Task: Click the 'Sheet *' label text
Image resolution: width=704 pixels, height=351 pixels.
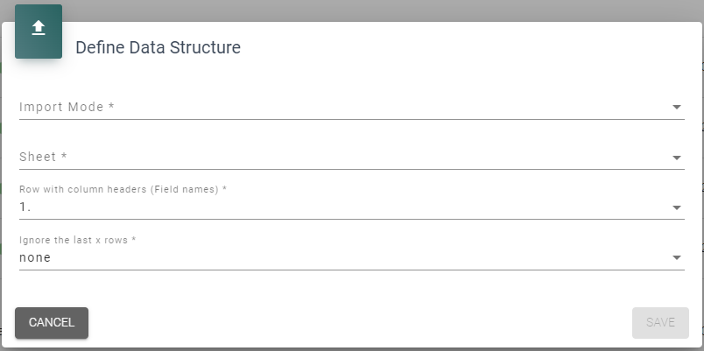Action: [43, 157]
